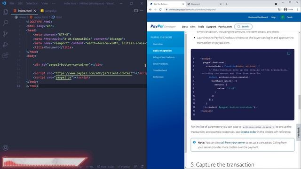Click the html breadcrumb symbol
This screenshot has width=301, height=169.
click(x=57, y=17)
